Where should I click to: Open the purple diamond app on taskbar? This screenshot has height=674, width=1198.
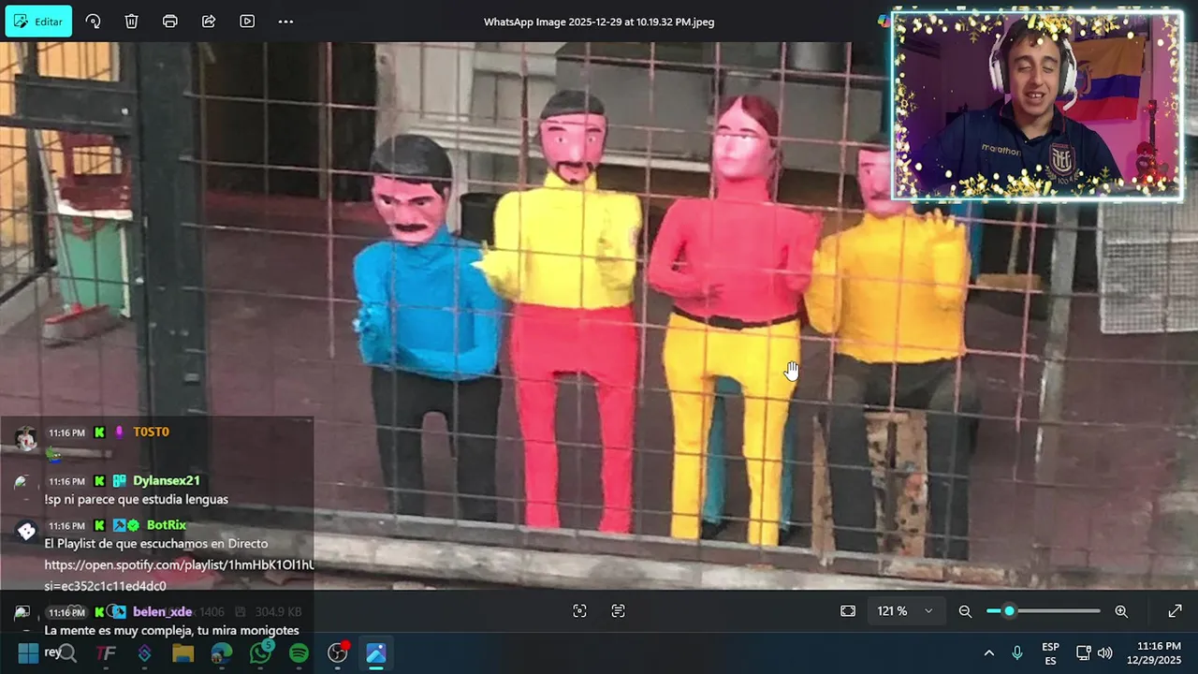click(x=144, y=653)
